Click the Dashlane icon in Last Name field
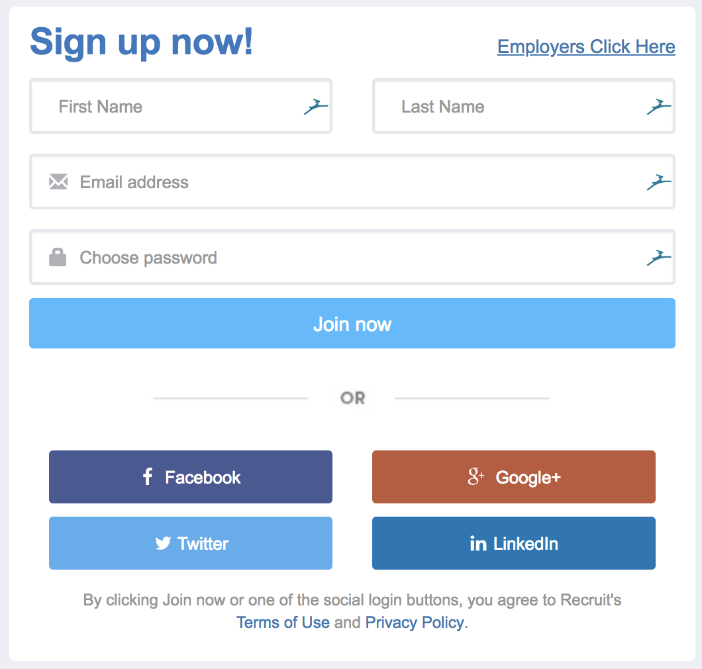 coord(659,105)
